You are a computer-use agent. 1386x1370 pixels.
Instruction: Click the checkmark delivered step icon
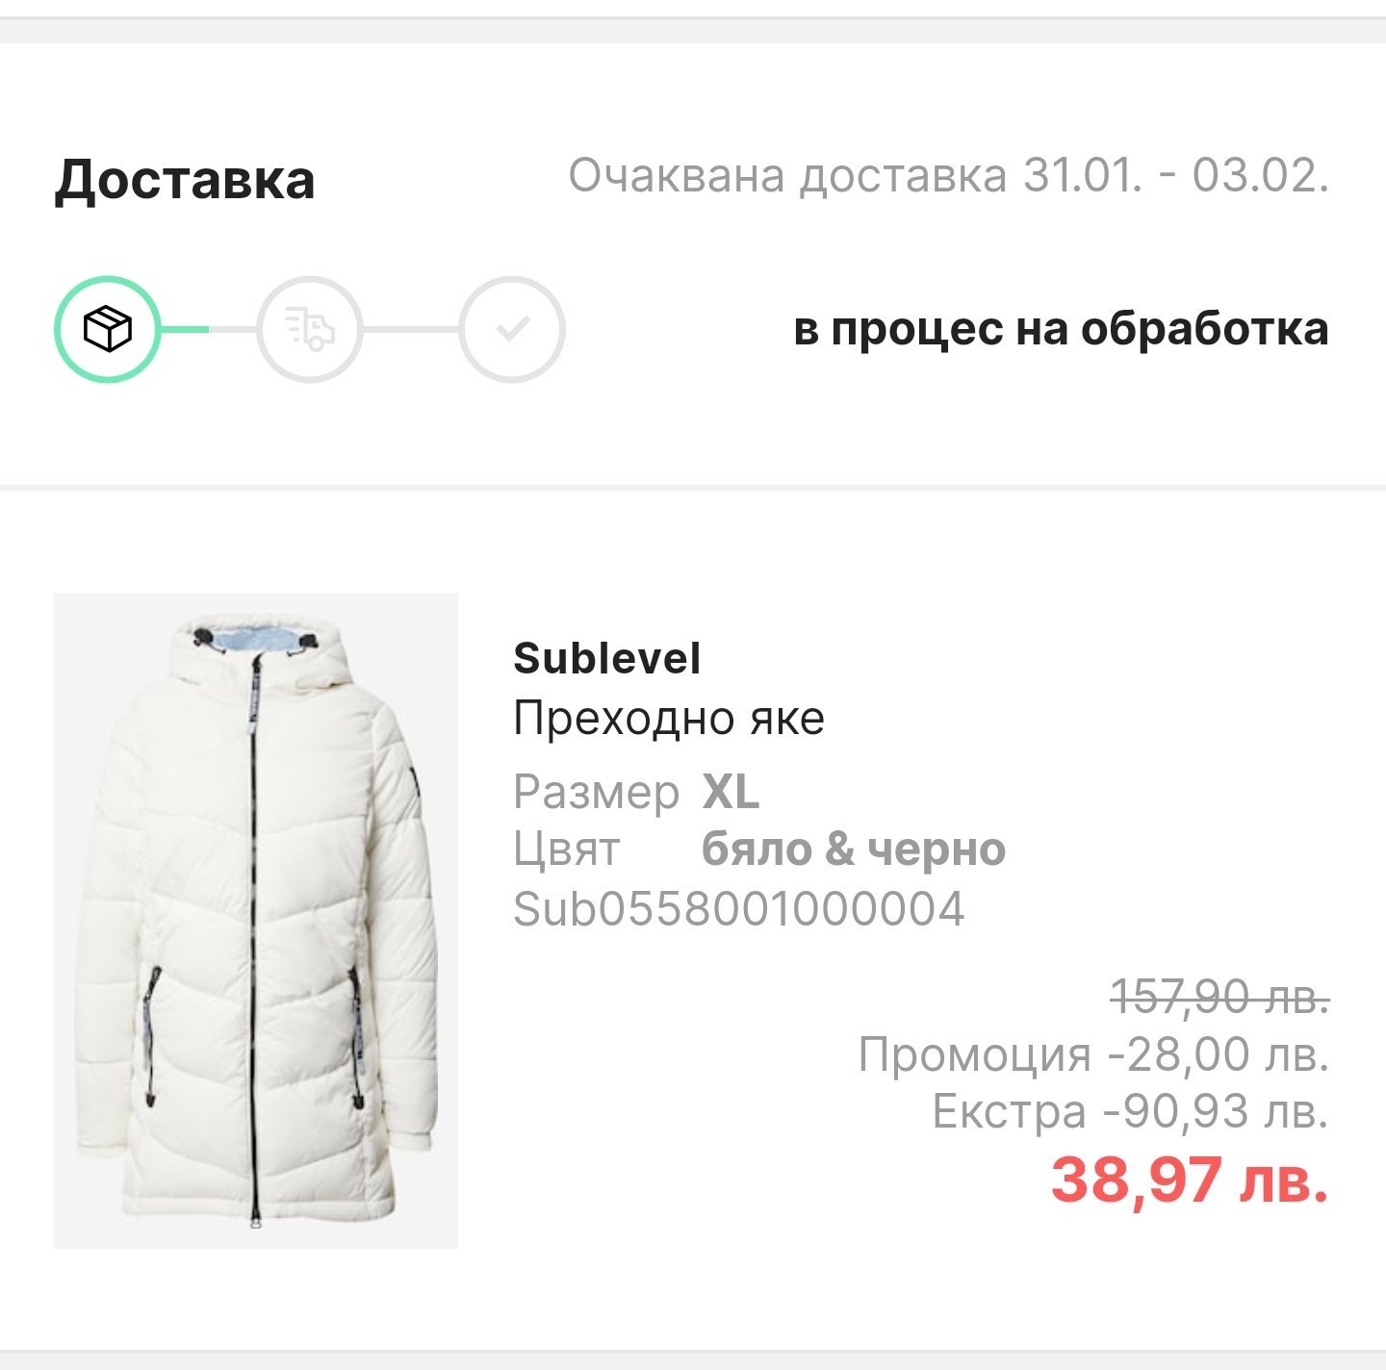pyautogui.click(x=512, y=329)
